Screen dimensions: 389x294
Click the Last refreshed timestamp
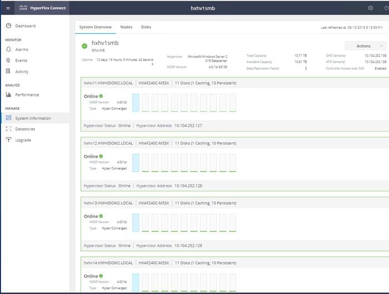352,28
